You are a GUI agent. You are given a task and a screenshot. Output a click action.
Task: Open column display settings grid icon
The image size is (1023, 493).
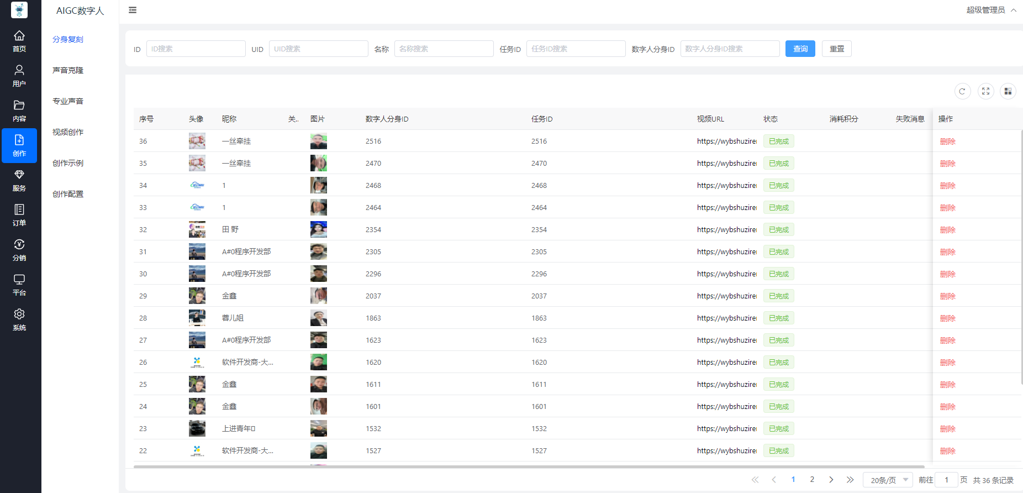(1008, 91)
